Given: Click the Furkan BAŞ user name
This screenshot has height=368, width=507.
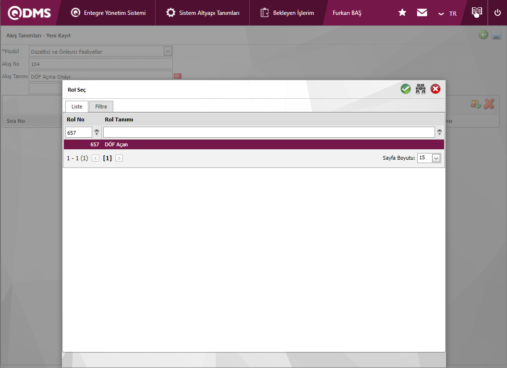Looking at the screenshot, I should click(x=347, y=13).
